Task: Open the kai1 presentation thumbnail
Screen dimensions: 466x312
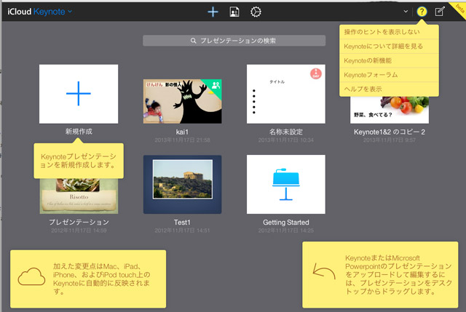Action: click(x=182, y=101)
